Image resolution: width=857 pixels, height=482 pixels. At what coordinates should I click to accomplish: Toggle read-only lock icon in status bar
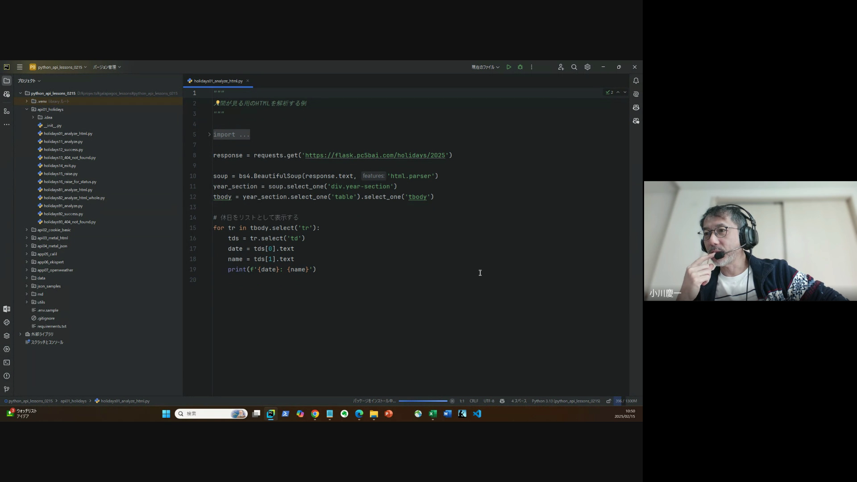[608, 401]
